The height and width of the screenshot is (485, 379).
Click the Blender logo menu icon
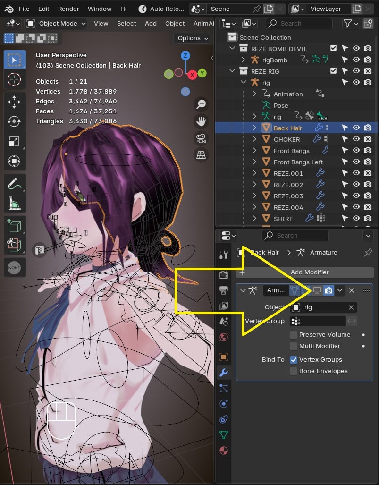[8, 9]
